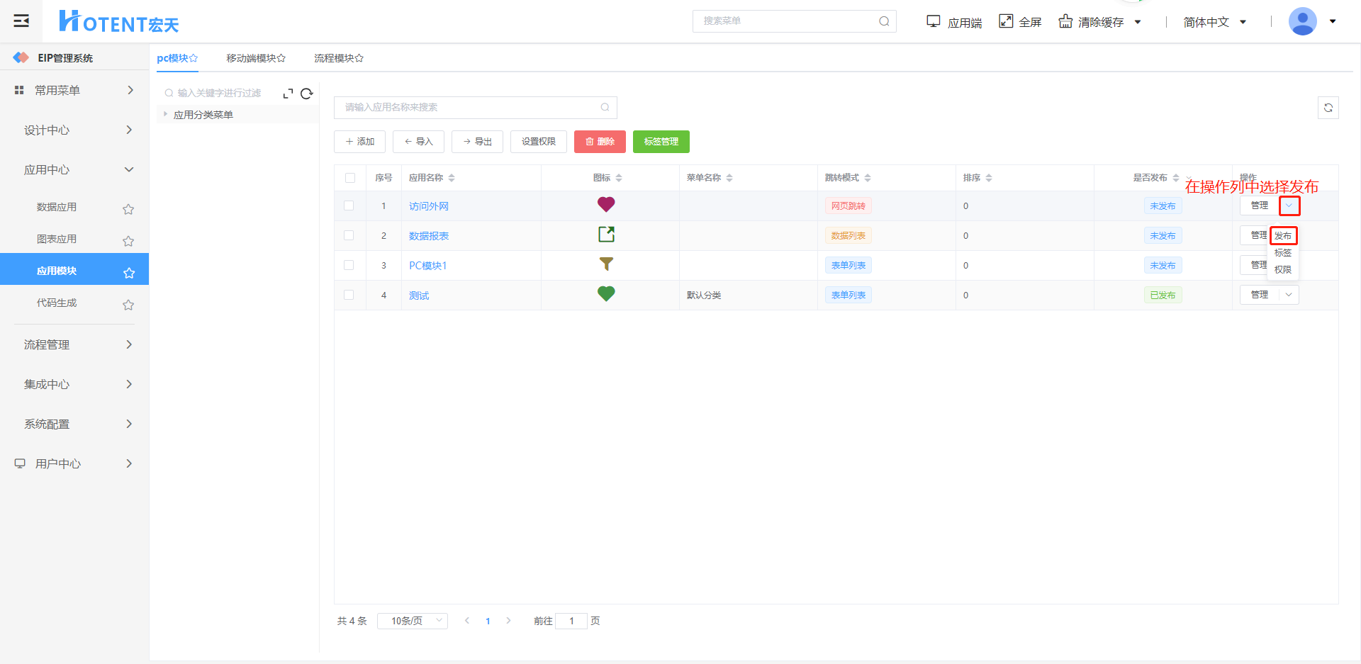Viewport: 1361px width, 664px height.
Task: Click the 全屏 fullscreen icon
Action: coord(1006,21)
